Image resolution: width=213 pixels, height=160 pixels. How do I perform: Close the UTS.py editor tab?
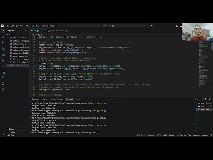click(x=44, y=31)
